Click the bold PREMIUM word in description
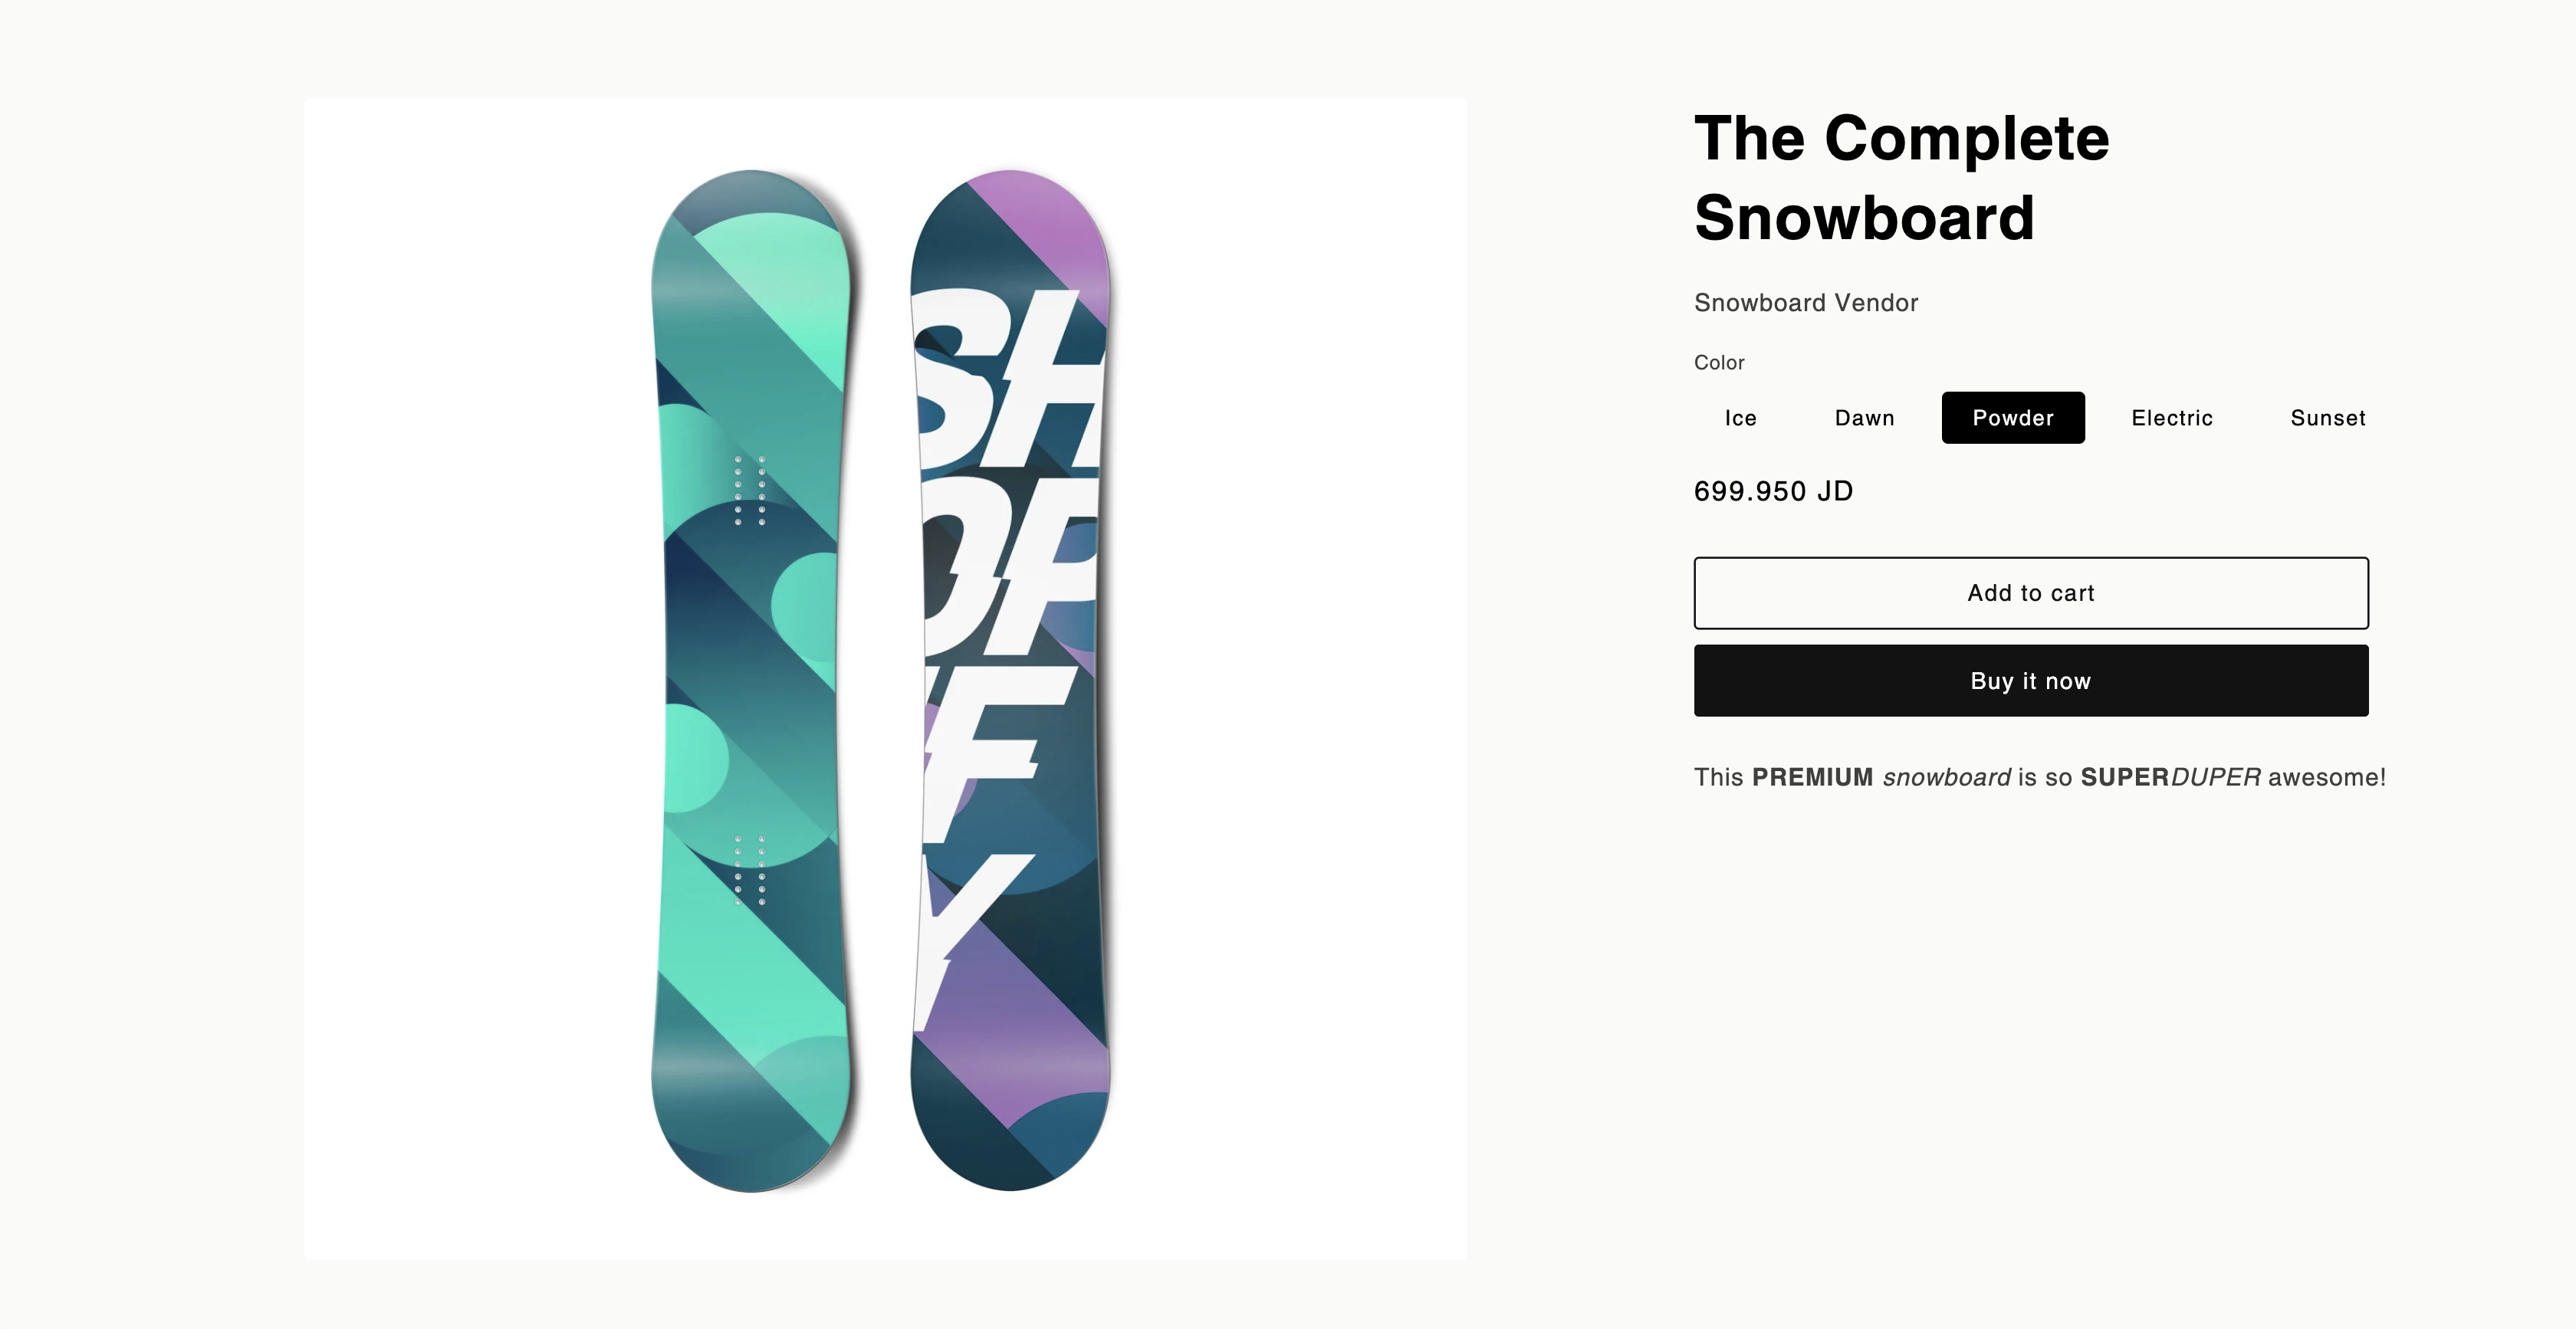The height and width of the screenshot is (1329, 2576). (x=1812, y=777)
